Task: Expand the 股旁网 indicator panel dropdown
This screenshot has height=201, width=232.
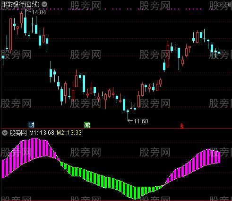Action: click(5, 133)
